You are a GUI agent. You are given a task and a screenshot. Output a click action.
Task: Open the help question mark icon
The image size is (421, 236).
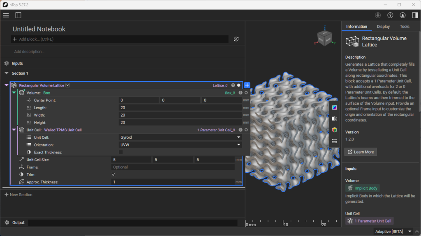click(x=390, y=15)
